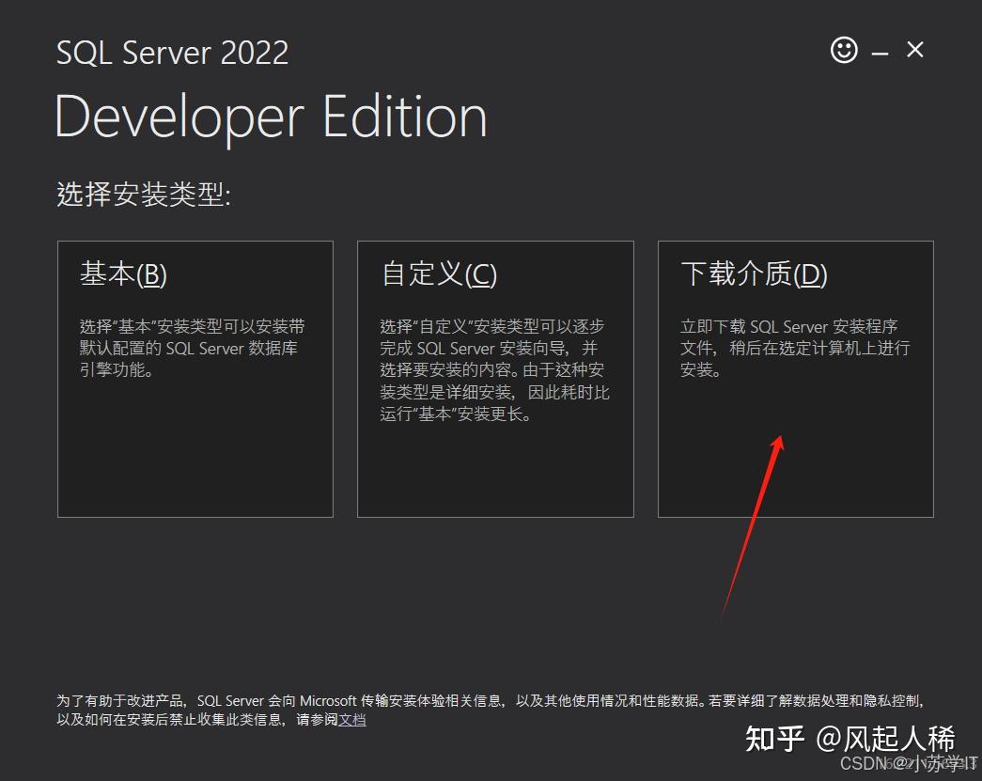Click the SQL Server 2022 heading
The width and height of the screenshot is (982, 781).
[x=172, y=53]
